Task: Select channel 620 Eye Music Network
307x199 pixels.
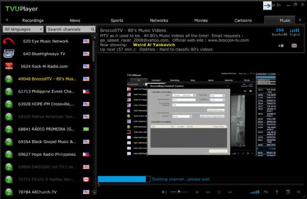Action: (46, 41)
